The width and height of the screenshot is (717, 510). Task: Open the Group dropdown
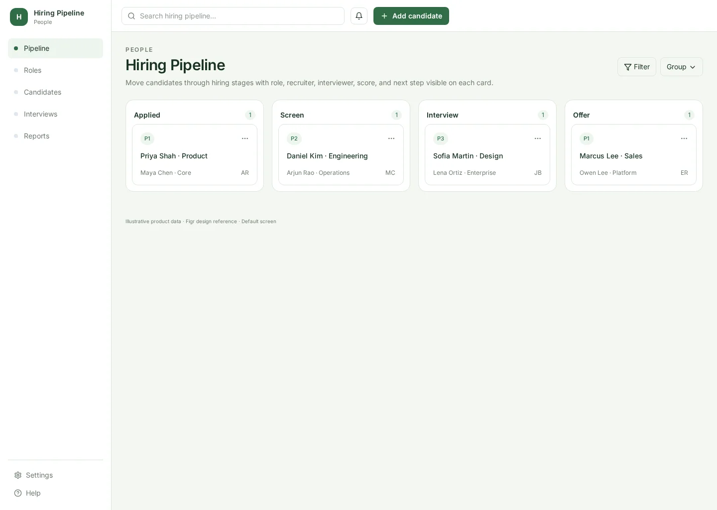click(681, 67)
